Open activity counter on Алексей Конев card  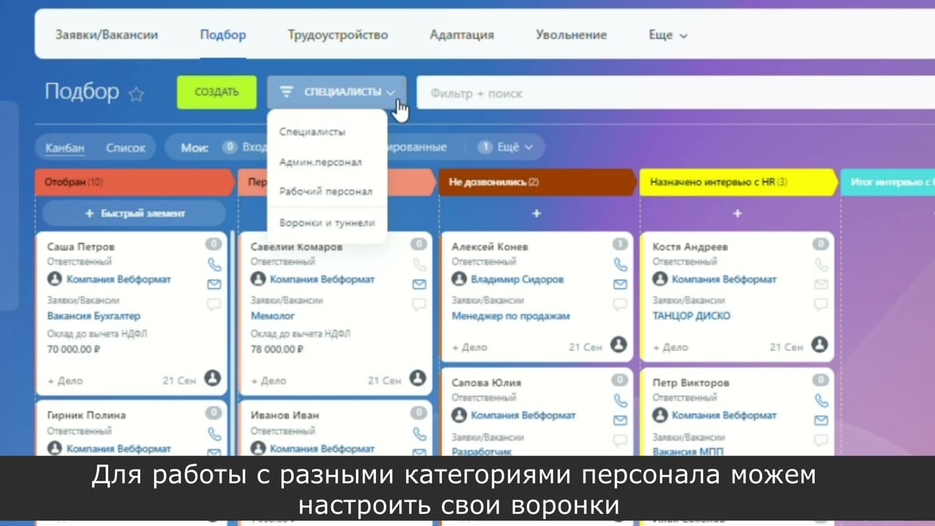click(620, 244)
